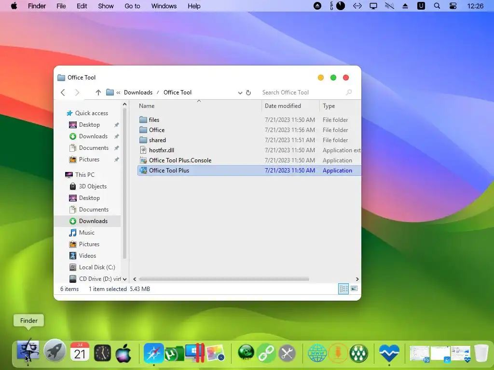Open the Edit menu

82,6
